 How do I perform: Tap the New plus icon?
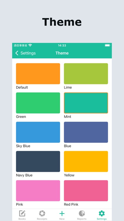tap(62, 214)
